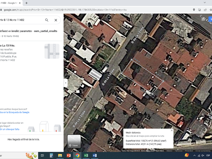Screen dimensions: 212x159
Task: Click the Búsqueda de Google link
Action: (15, 112)
